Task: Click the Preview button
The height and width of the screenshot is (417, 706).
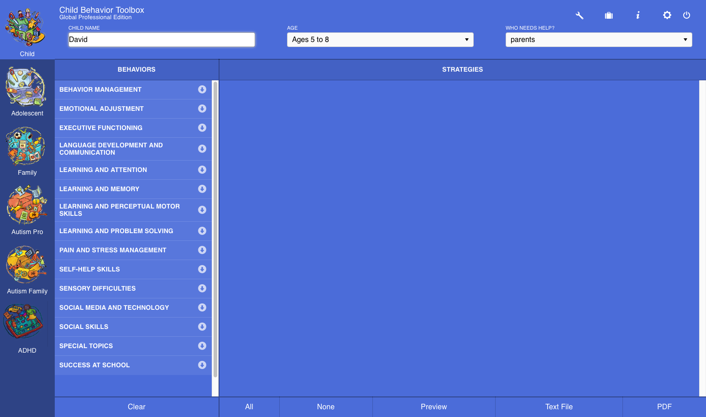Action: [x=434, y=407]
